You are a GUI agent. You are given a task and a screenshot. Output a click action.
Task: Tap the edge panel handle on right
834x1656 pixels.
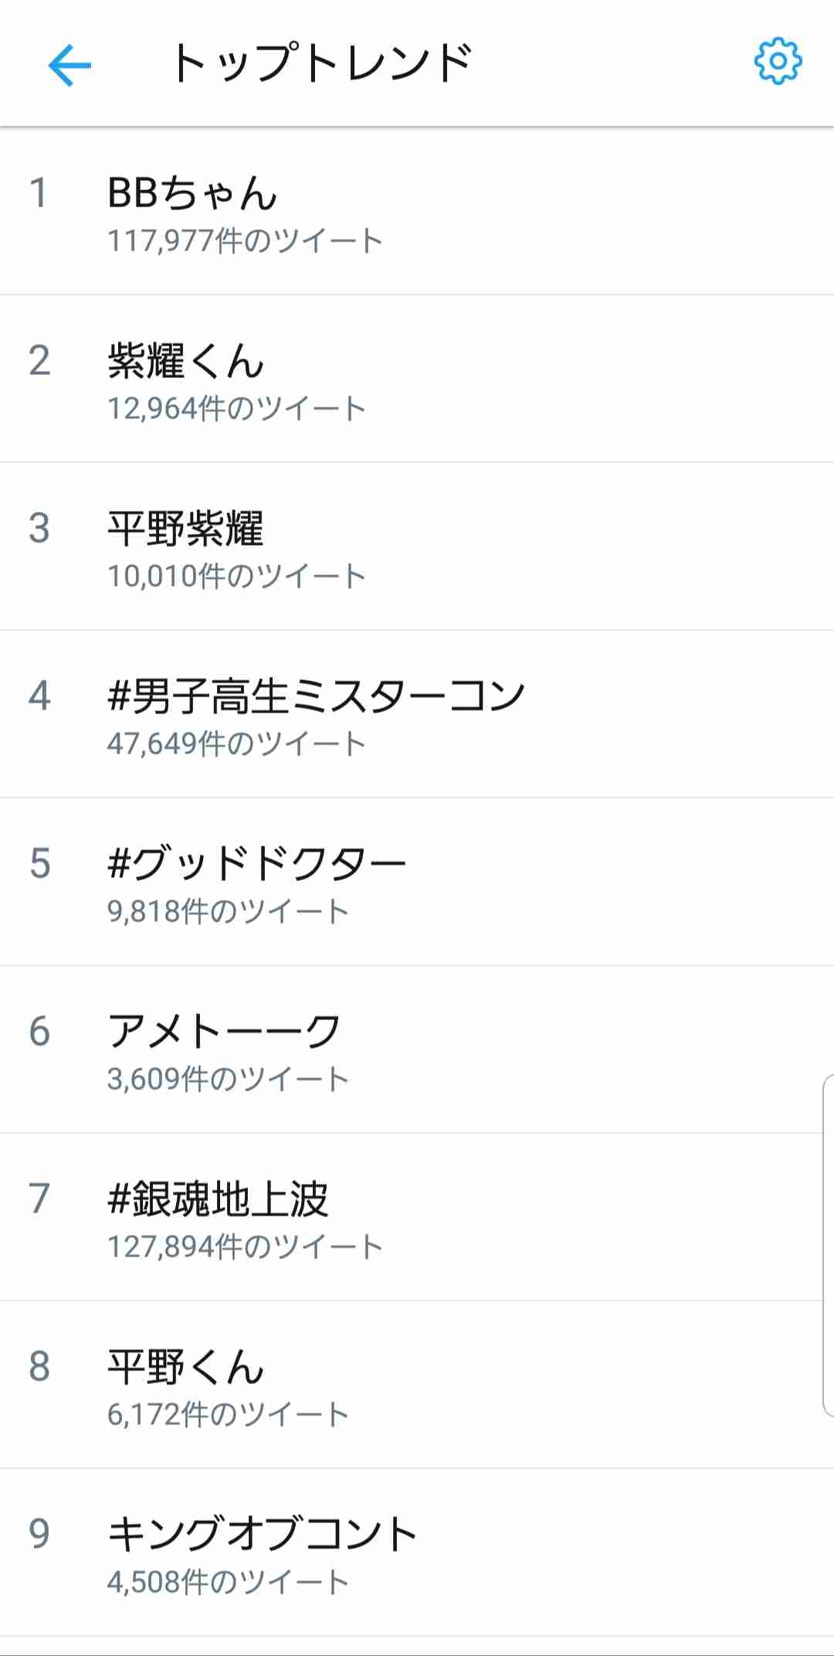tap(828, 1244)
